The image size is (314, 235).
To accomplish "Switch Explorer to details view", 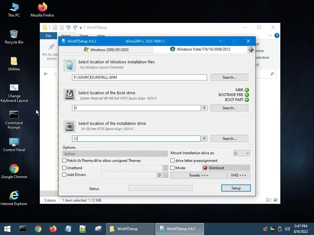I will (269, 200).
